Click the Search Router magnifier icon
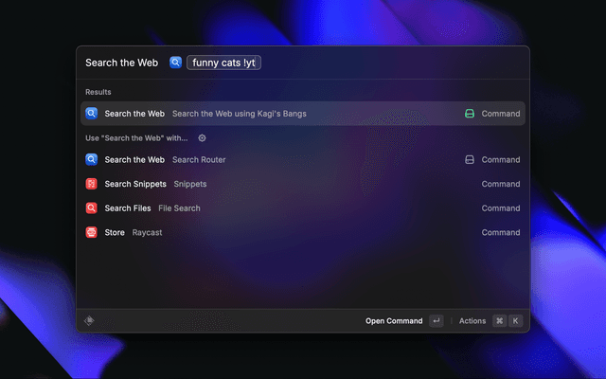The image size is (606, 379). 91,160
